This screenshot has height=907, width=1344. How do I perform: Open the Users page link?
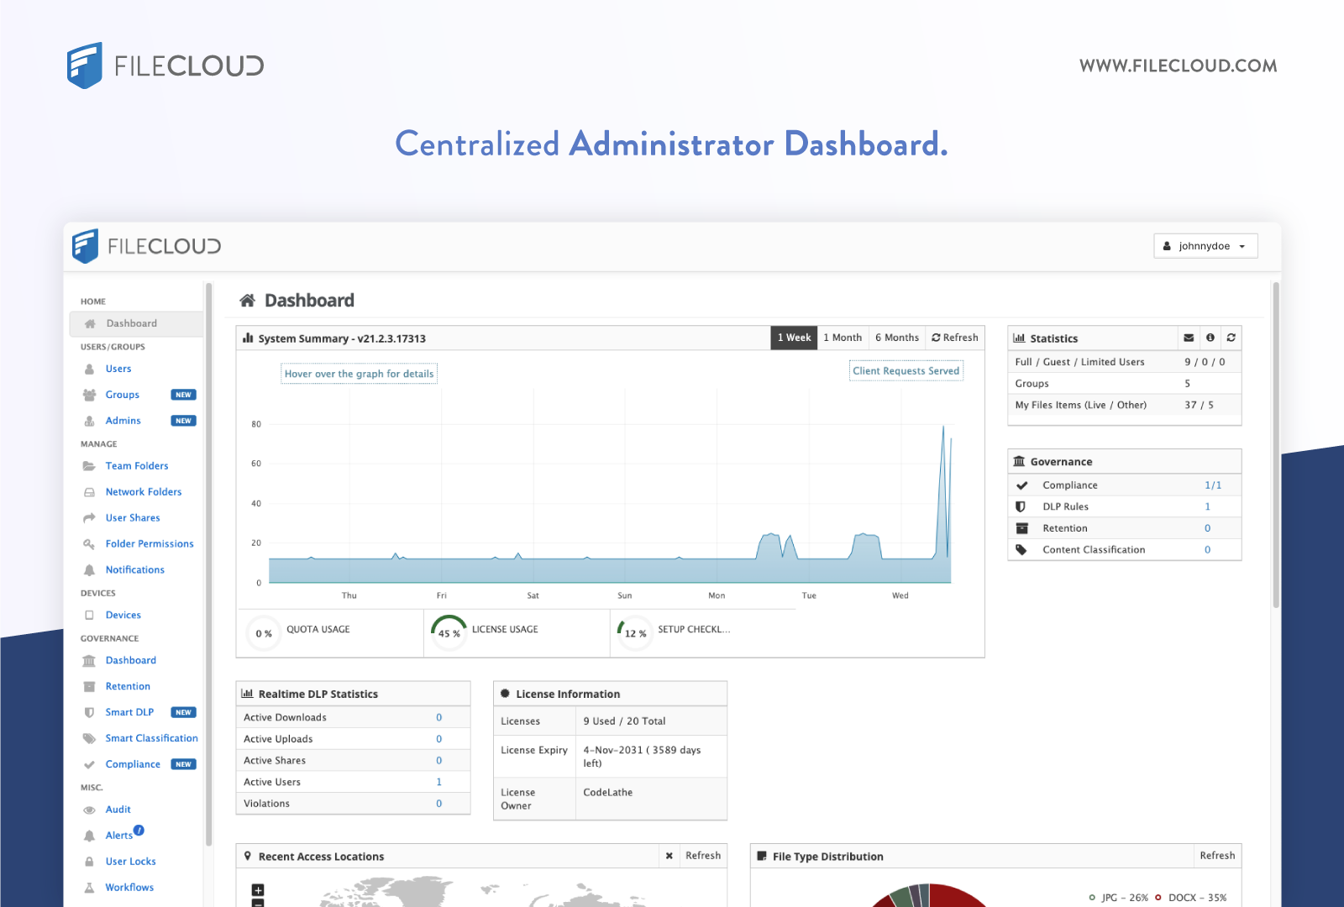coord(118,369)
